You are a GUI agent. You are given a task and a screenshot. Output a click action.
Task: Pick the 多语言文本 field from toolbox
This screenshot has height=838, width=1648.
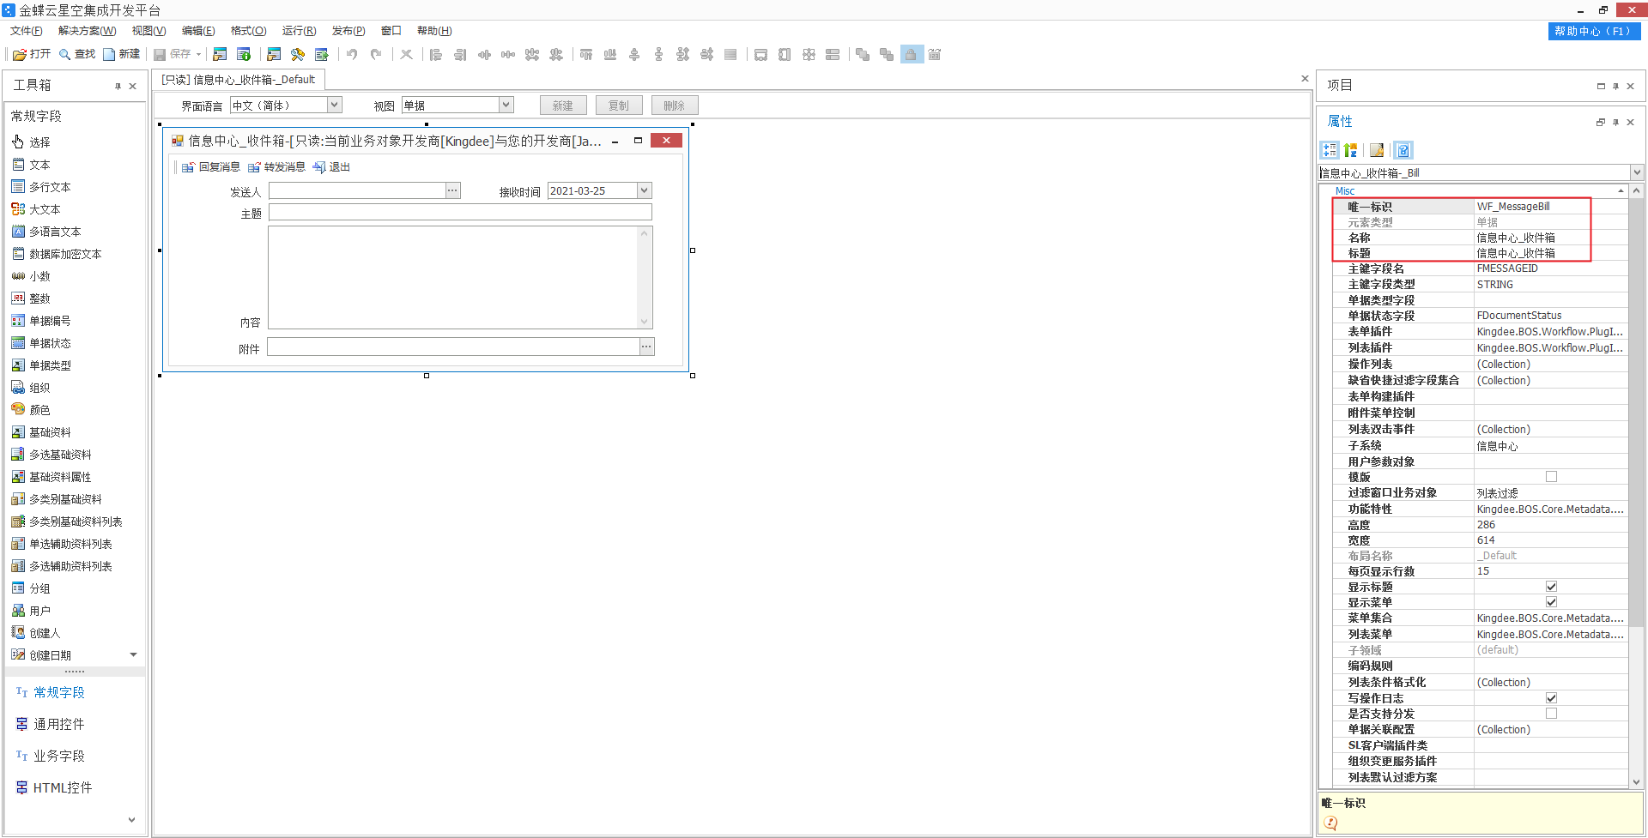click(x=46, y=232)
